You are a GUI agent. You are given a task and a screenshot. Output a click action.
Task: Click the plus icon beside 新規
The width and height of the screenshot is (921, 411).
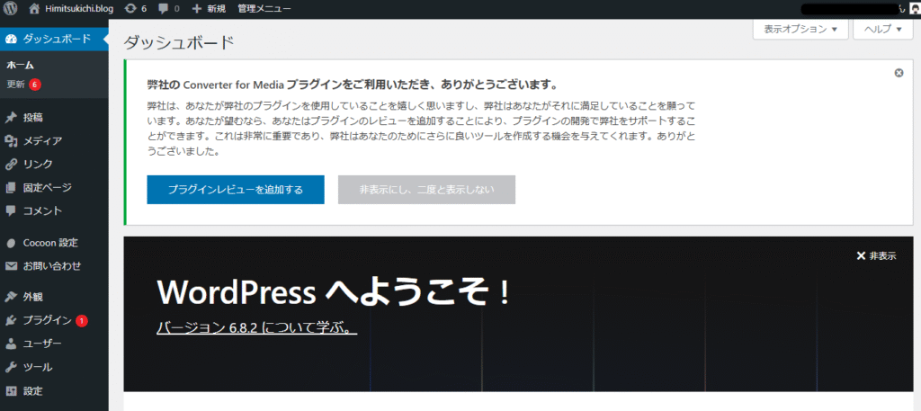[x=197, y=9]
